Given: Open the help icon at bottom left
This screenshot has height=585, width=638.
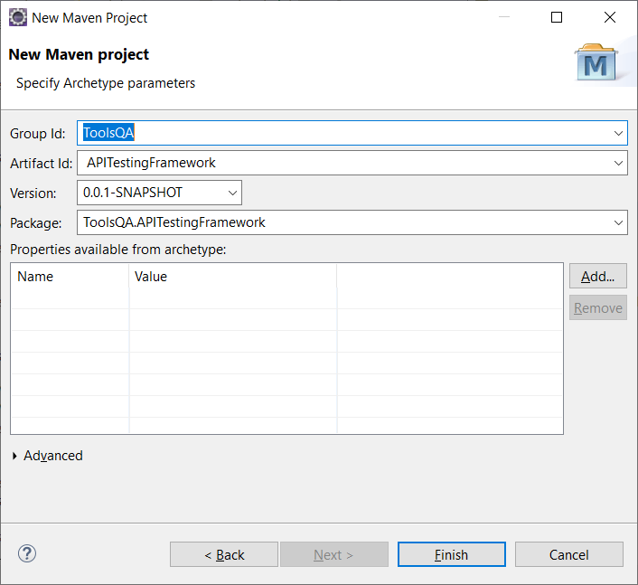Looking at the screenshot, I should point(27,553).
